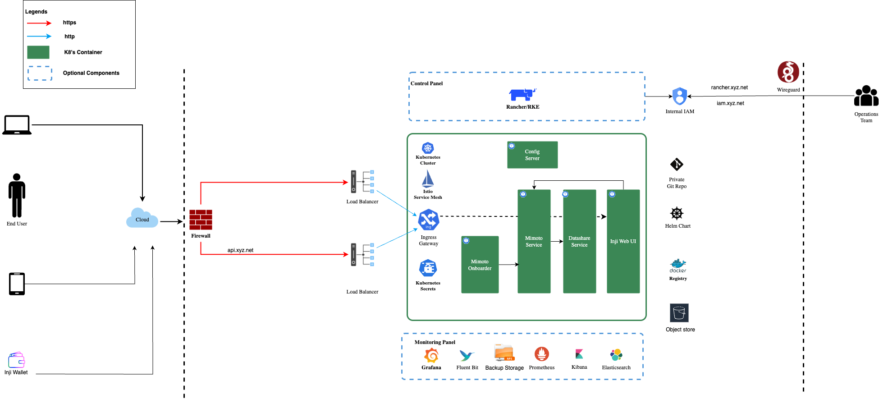Select the Elasticsearch icon
This screenshot has height=399, width=879.
[x=616, y=355]
